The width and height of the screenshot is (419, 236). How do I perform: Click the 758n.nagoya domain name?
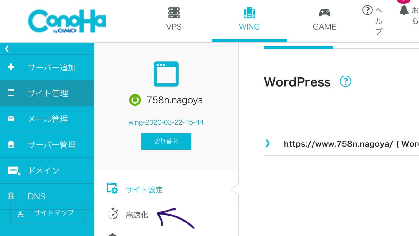click(175, 100)
